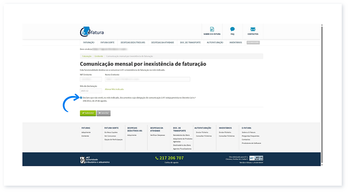Click the phone icon beside 217 206 707
The image size is (348, 192).
[157, 158]
